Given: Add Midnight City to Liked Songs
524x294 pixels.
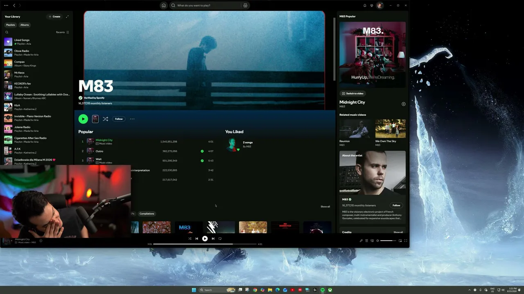Looking at the screenshot, I should point(403,104).
